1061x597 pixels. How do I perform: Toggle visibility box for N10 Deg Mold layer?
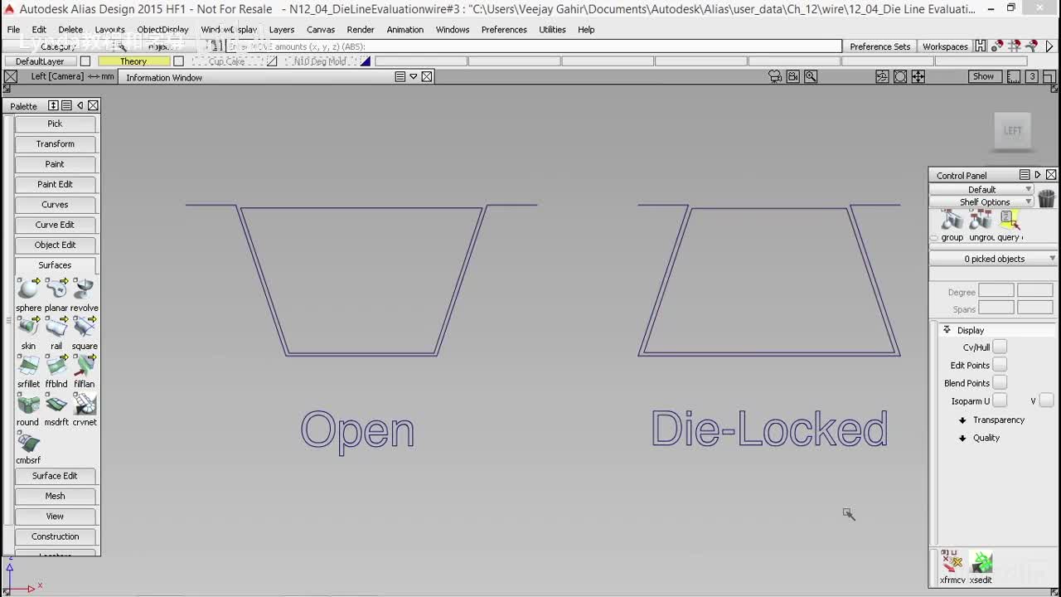pos(366,61)
